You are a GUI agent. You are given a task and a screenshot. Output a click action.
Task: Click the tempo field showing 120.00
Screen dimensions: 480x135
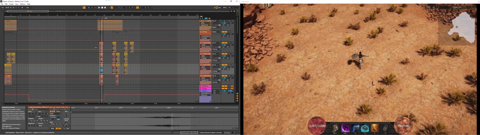(x=7, y=7)
